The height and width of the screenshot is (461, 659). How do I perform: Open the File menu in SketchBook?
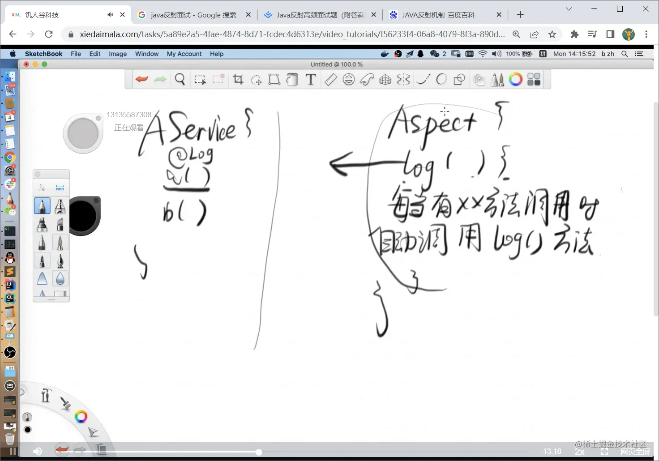(76, 54)
